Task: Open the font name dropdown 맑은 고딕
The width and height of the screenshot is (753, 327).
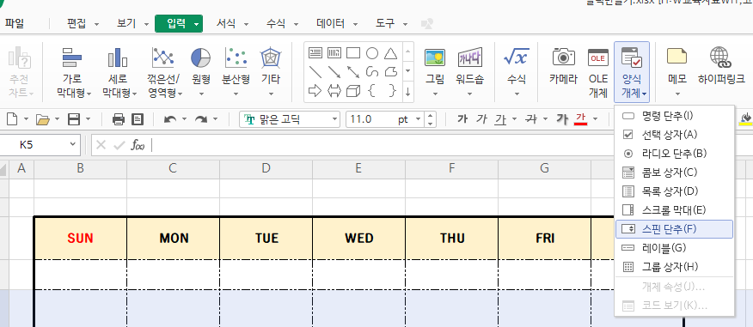Action: coord(334,119)
